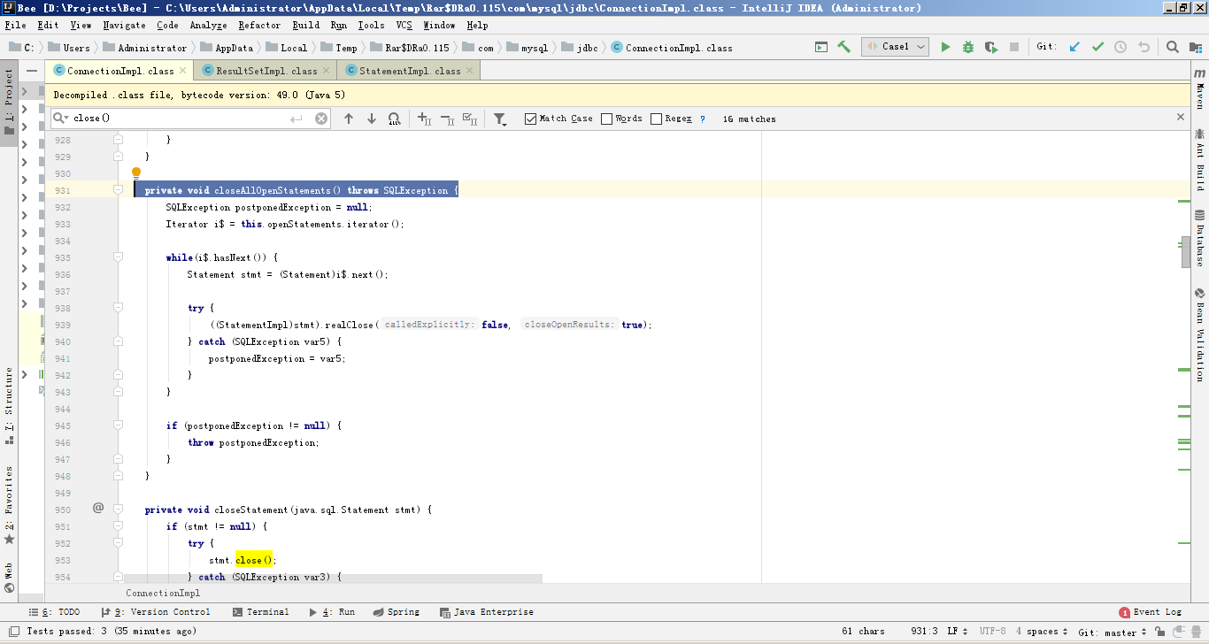Jump to the previous search occurrence

pyautogui.click(x=349, y=119)
